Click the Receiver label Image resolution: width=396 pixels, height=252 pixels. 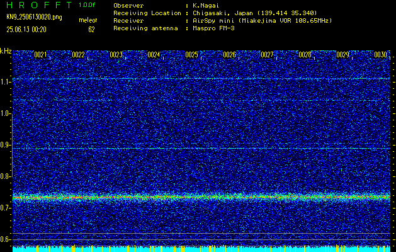pyautogui.click(x=128, y=20)
